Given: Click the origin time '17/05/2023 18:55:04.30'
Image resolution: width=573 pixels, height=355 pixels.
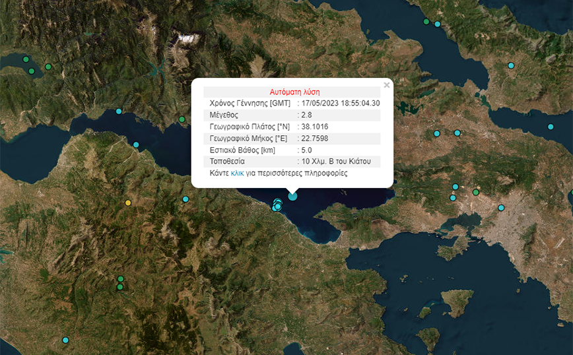Looking at the screenshot, I should pos(340,103).
